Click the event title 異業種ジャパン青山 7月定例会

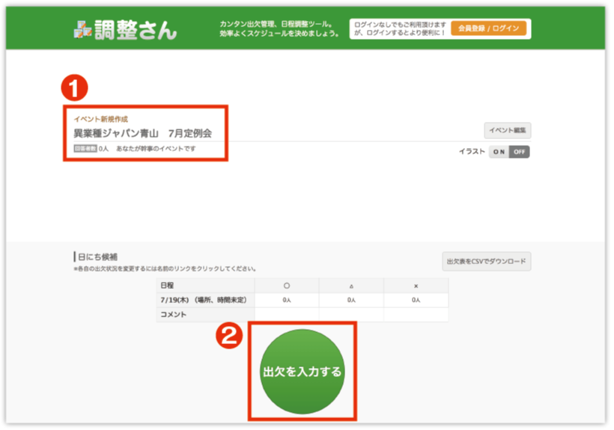click(142, 134)
